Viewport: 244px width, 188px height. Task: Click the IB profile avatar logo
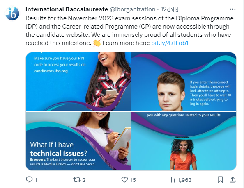coord(12,14)
